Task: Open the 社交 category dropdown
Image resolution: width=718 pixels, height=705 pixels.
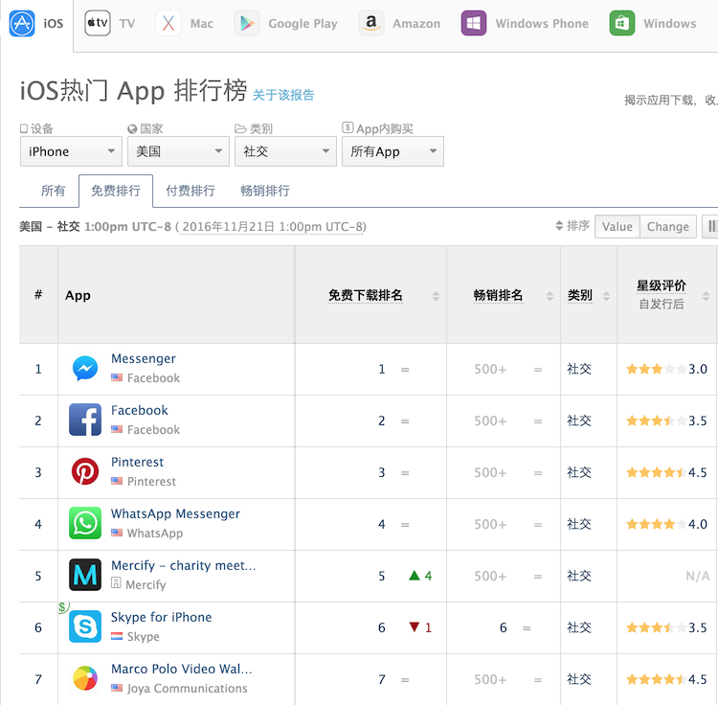Action: (x=285, y=151)
